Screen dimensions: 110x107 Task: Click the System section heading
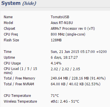(x=11, y=3)
